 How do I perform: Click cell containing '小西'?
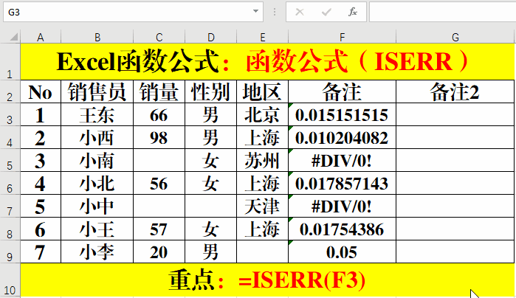click(97, 137)
